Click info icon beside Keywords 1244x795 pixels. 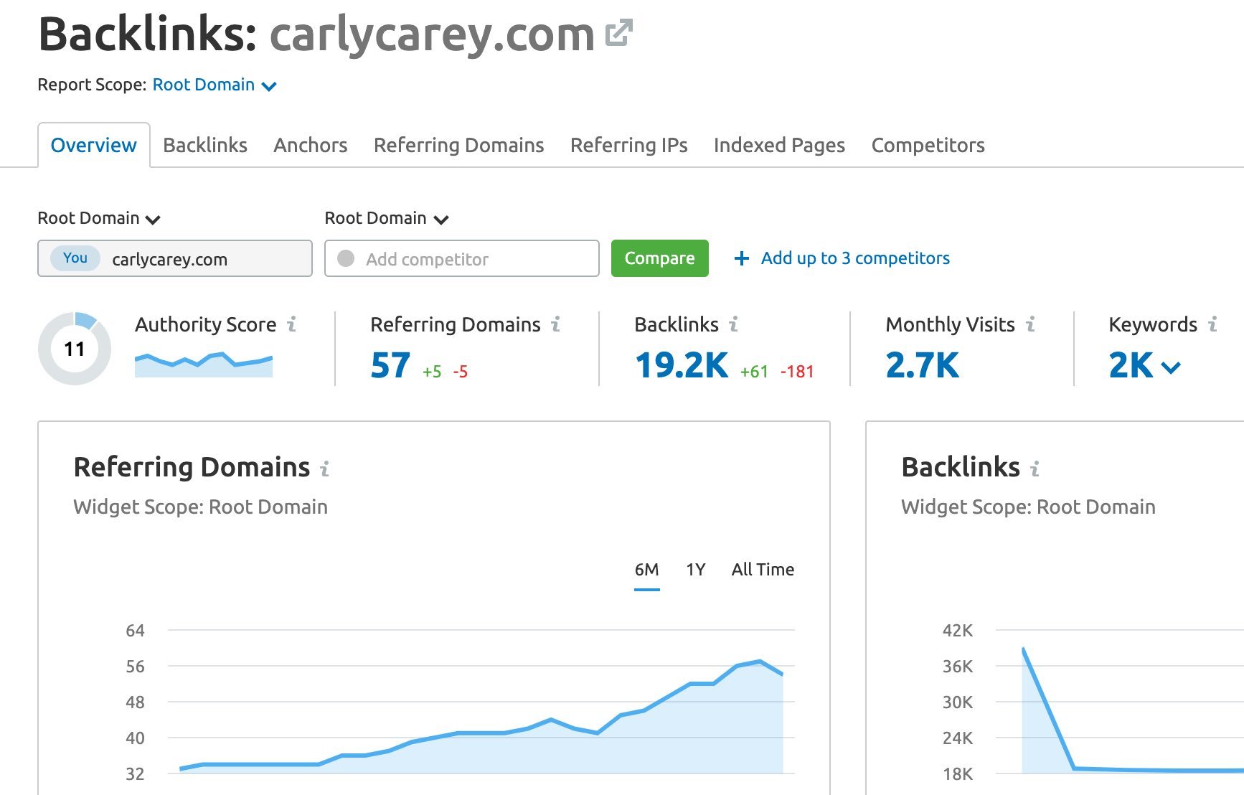coord(1212,325)
